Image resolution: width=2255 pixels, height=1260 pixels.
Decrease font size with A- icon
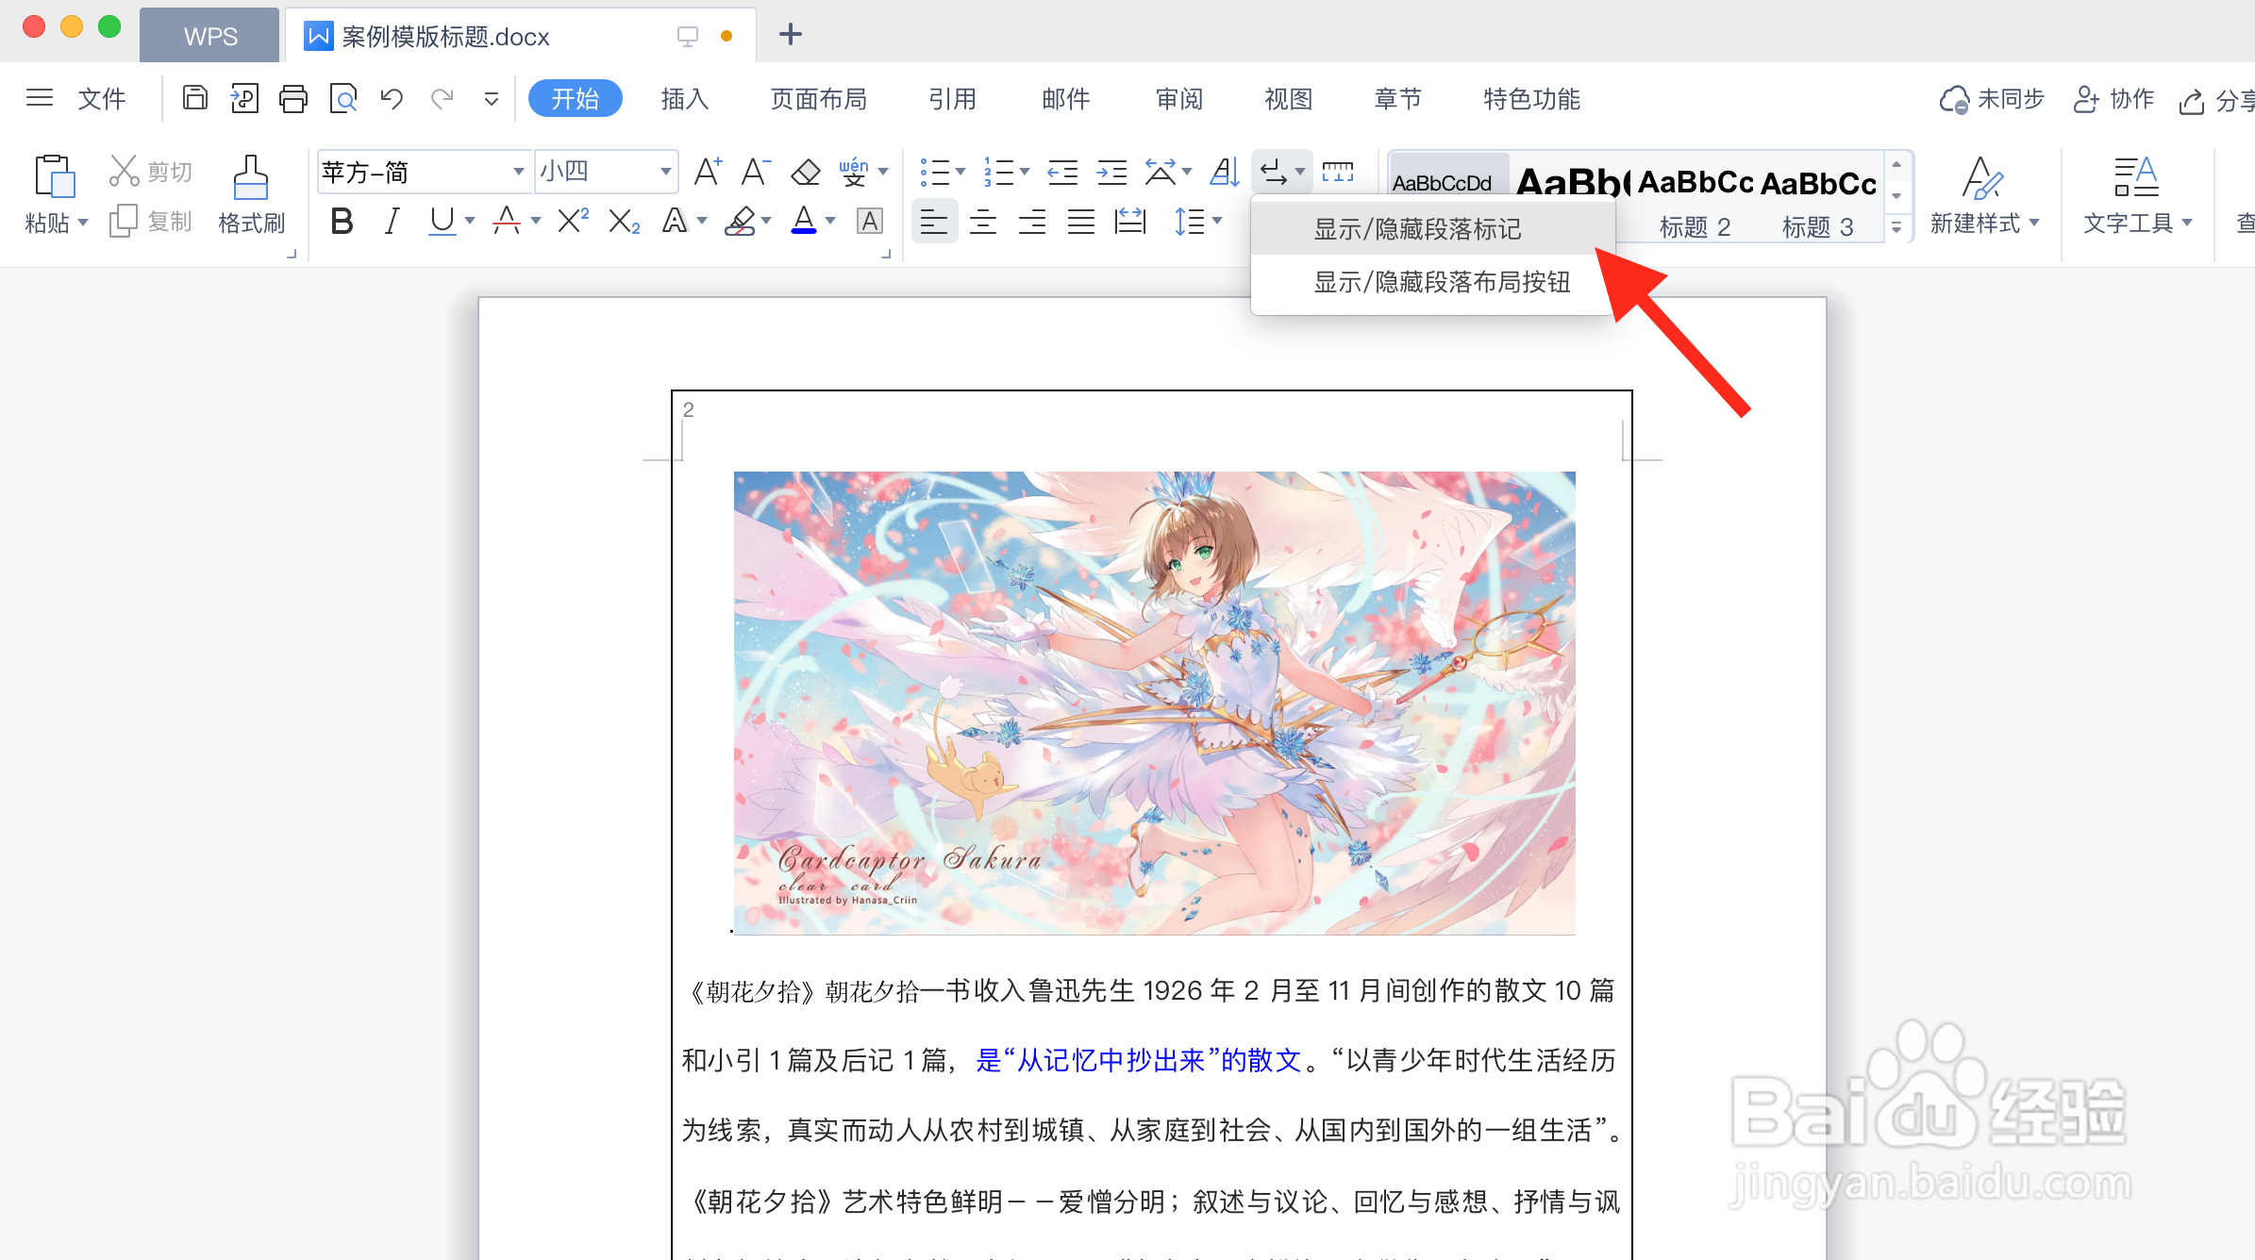pos(756,172)
